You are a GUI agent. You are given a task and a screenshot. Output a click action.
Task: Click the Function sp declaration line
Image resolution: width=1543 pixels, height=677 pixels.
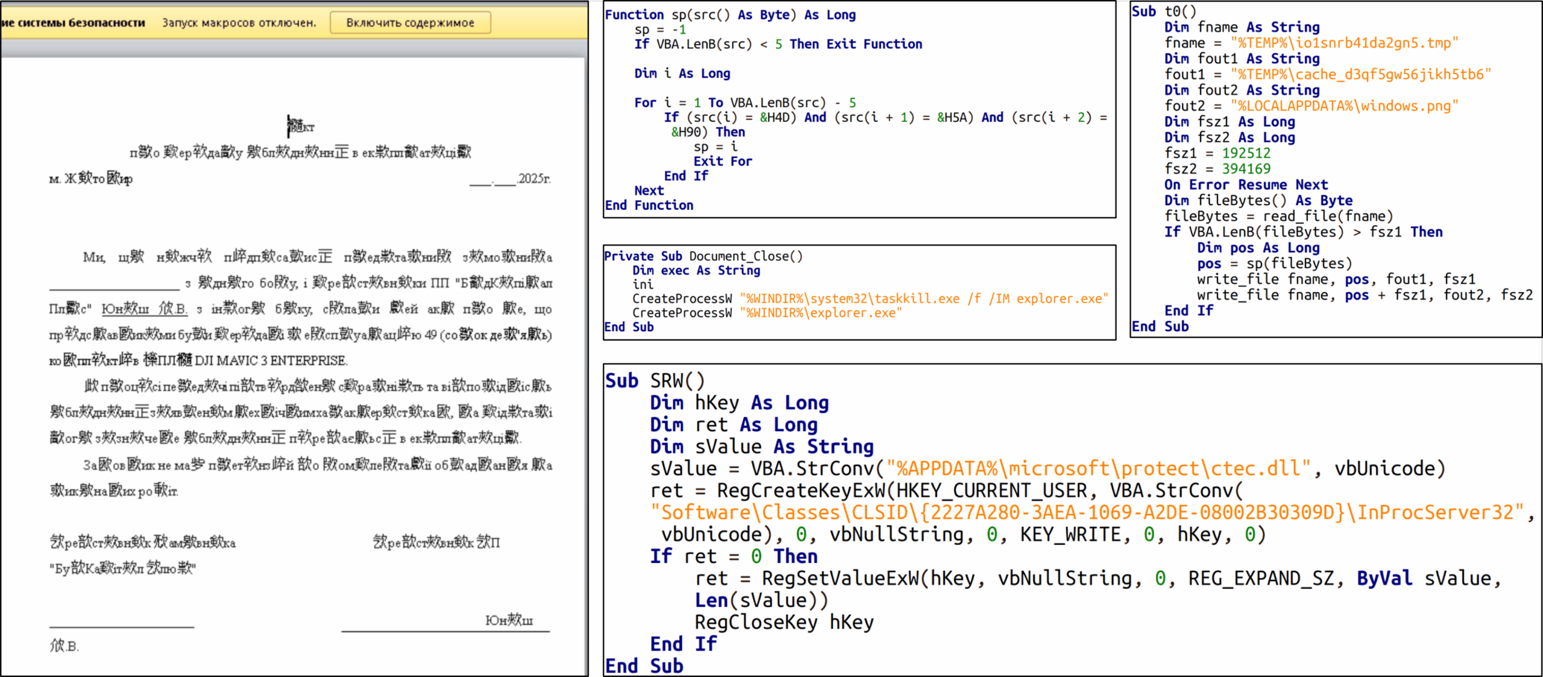click(729, 14)
